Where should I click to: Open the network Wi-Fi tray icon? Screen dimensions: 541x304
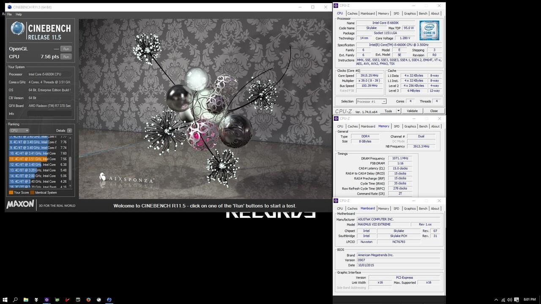click(503, 300)
